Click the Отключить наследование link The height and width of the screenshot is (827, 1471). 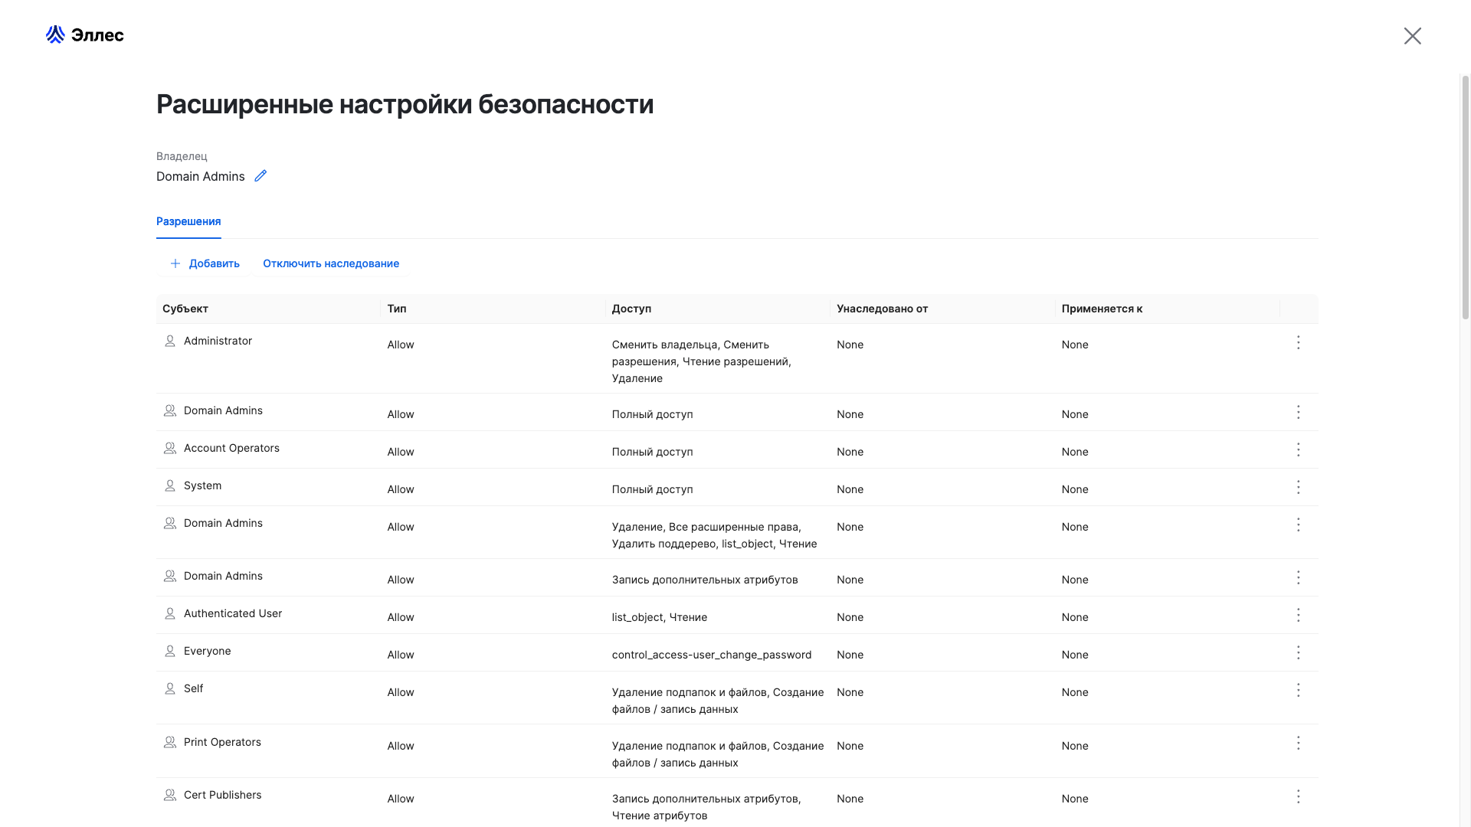331,263
